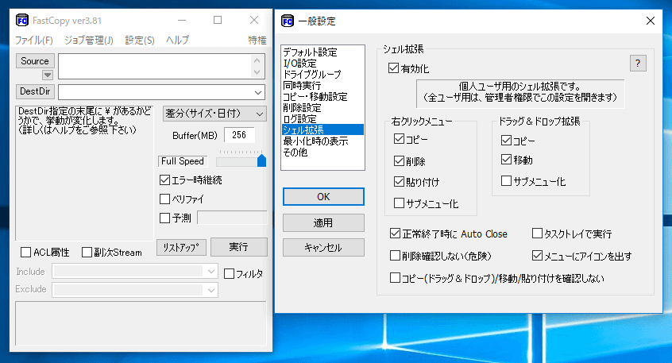Enable タスクトレイで実行 checkbox

[537, 234]
